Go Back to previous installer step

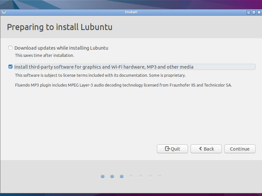point(206,149)
